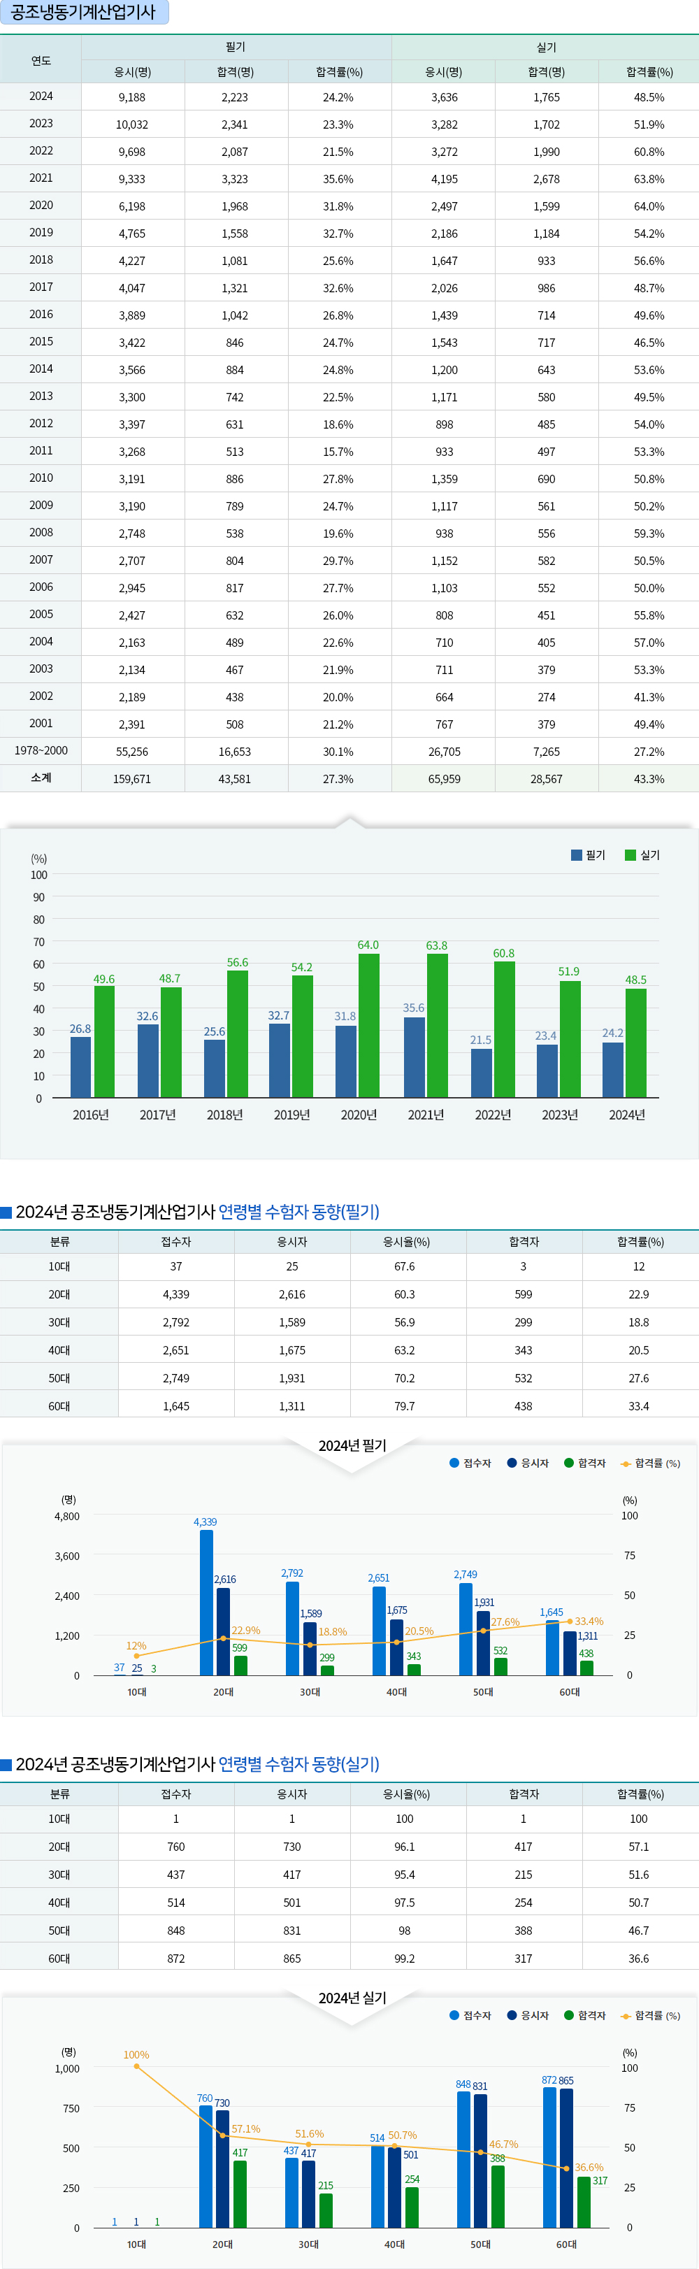Click the green 2020년 bar labeled 64.0
The height and width of the screenshot is (2269, 699).
click(369, 1025)
